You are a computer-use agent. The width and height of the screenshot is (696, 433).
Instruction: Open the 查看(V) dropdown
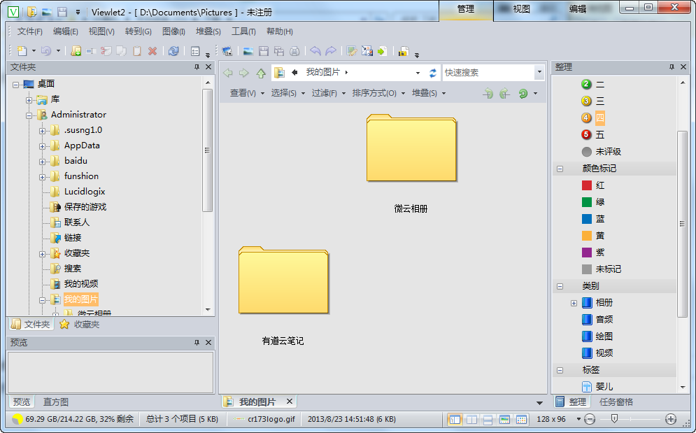tap(247, 93)
